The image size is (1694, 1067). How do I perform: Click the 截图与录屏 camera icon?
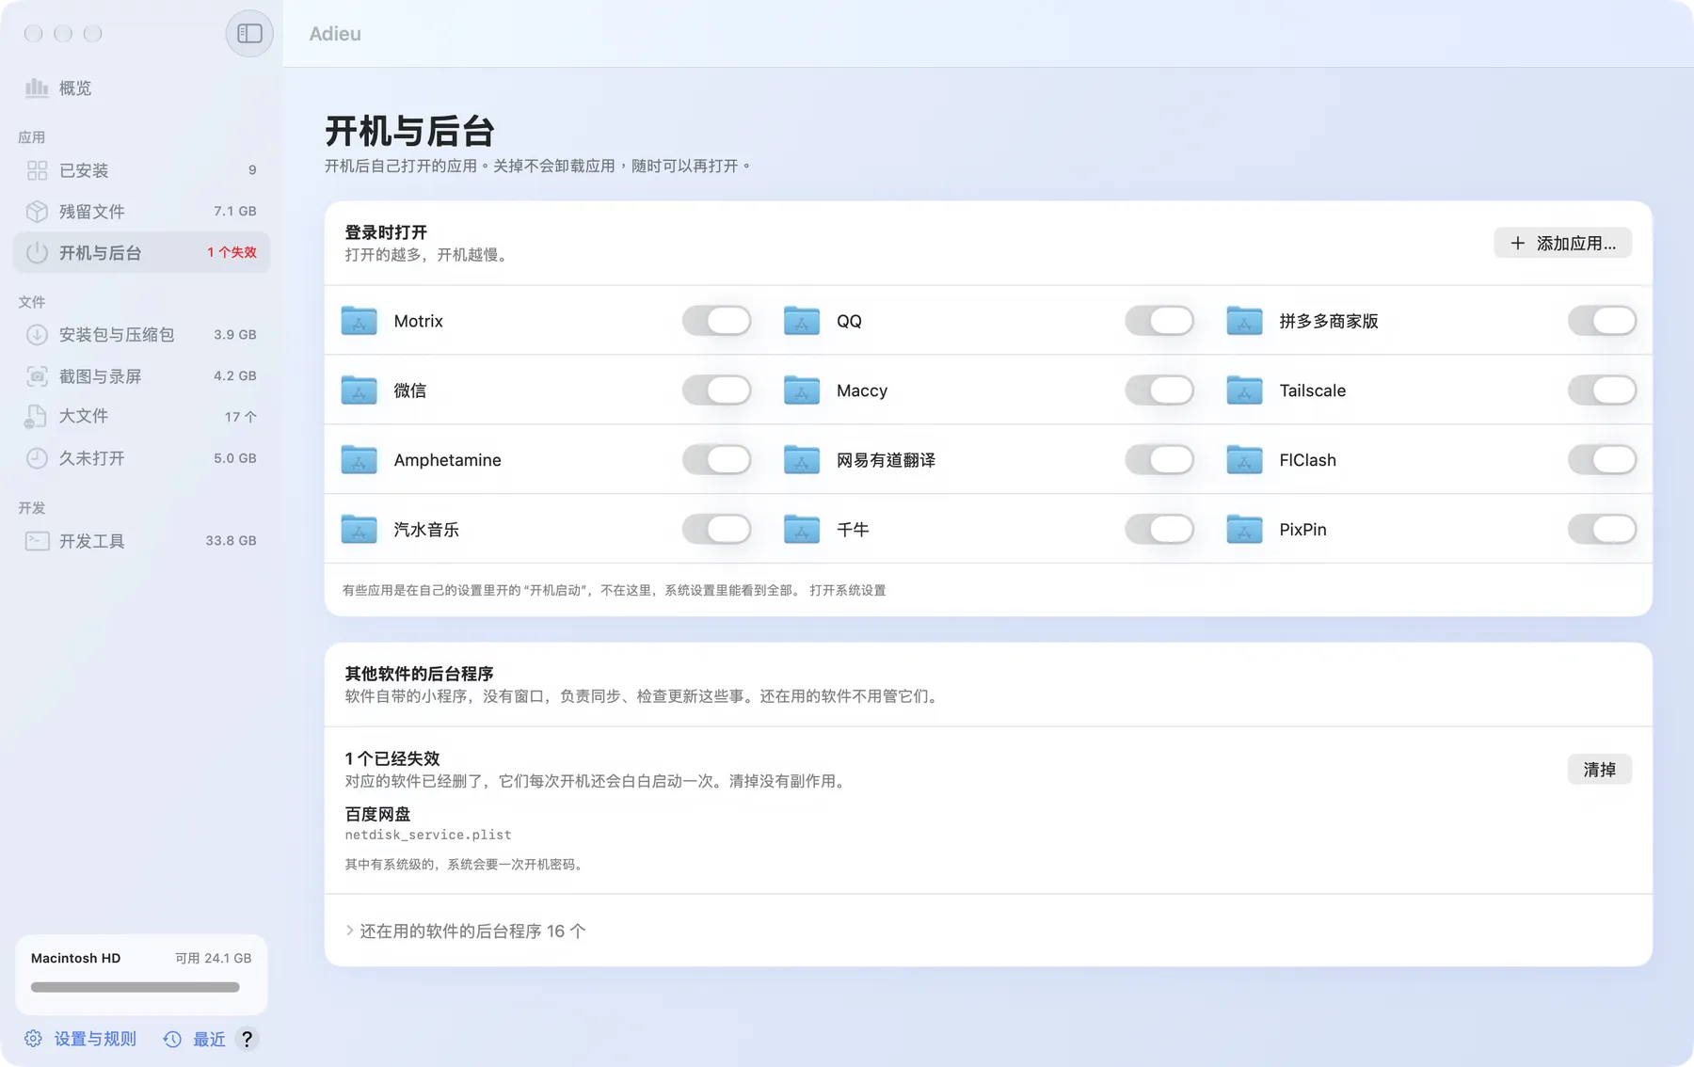click(37, 376)
